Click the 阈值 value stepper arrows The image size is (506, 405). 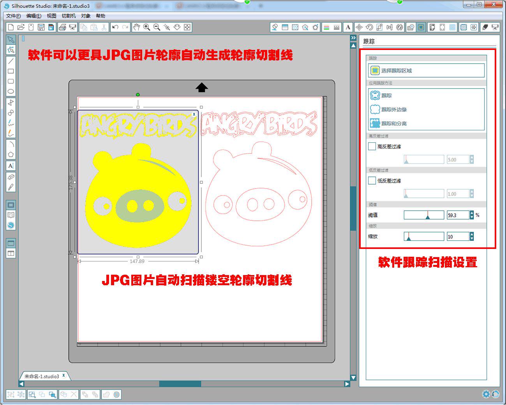[472, 215]
